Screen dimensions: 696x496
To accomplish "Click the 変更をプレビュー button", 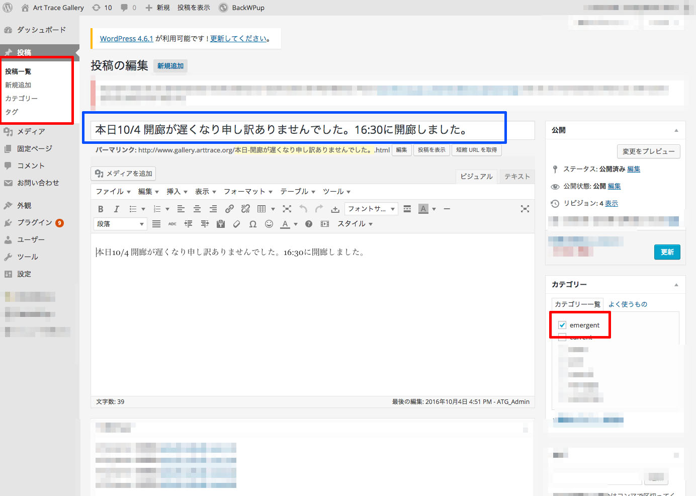I will click(648, 151).
